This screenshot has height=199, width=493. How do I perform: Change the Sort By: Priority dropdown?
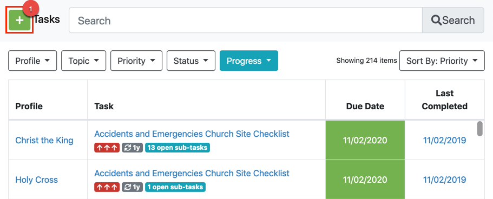click(442, 61)
